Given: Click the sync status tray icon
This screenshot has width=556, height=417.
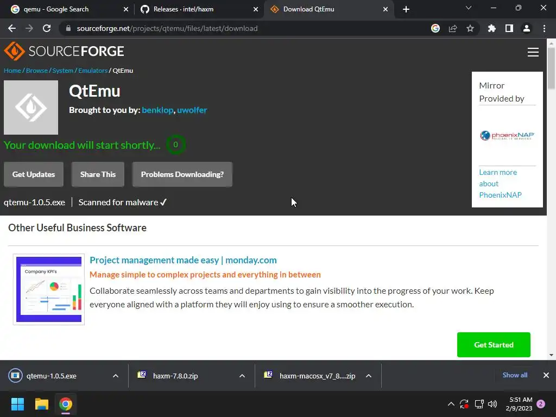Looking at the screenshot, I should point(464,404).
